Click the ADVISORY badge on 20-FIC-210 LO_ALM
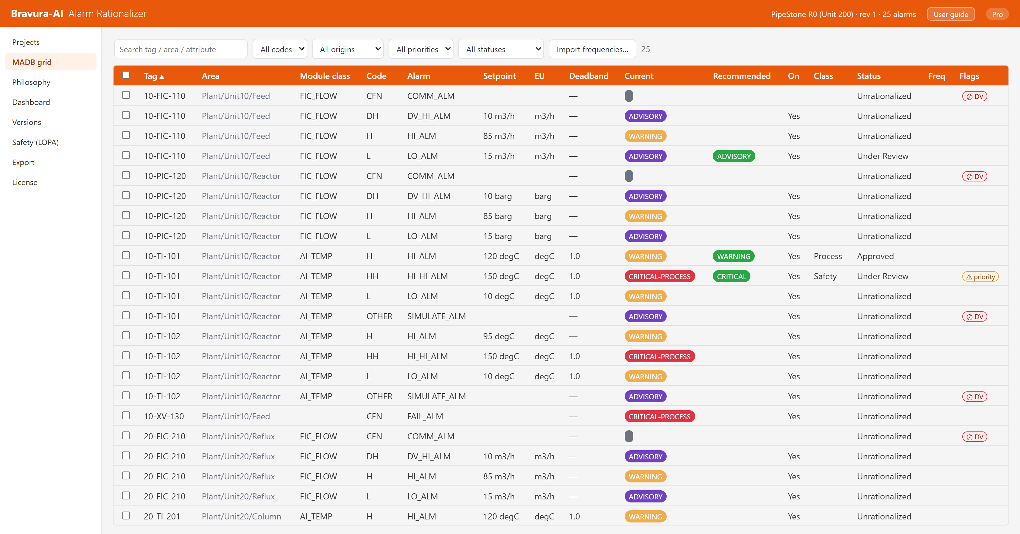This screenshot has width=1020, height=534. click(645, 496)
